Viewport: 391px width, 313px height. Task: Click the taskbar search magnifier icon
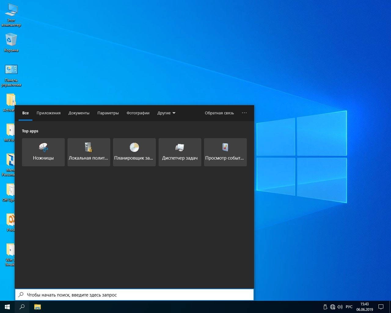(x=22, y=307)
